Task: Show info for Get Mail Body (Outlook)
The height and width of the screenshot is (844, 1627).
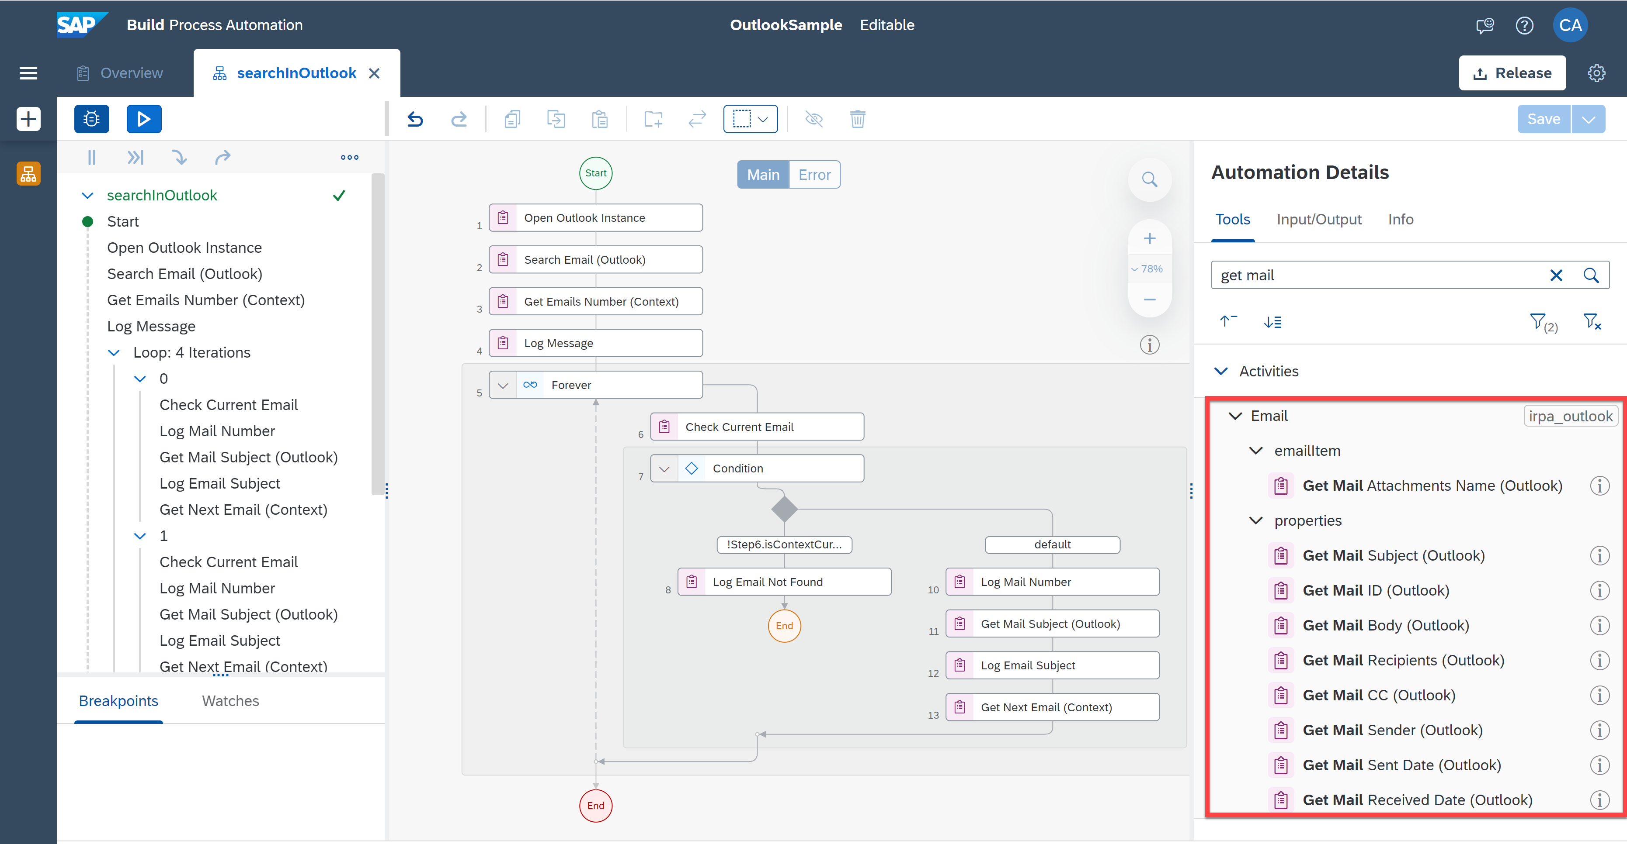Action: [x=1599, y=625]
